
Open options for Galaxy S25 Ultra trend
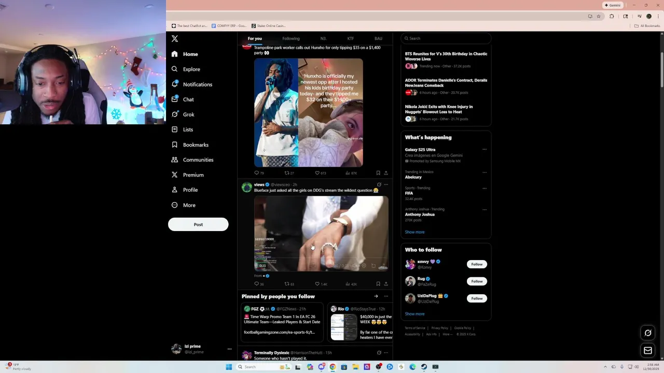coord(485,150)
